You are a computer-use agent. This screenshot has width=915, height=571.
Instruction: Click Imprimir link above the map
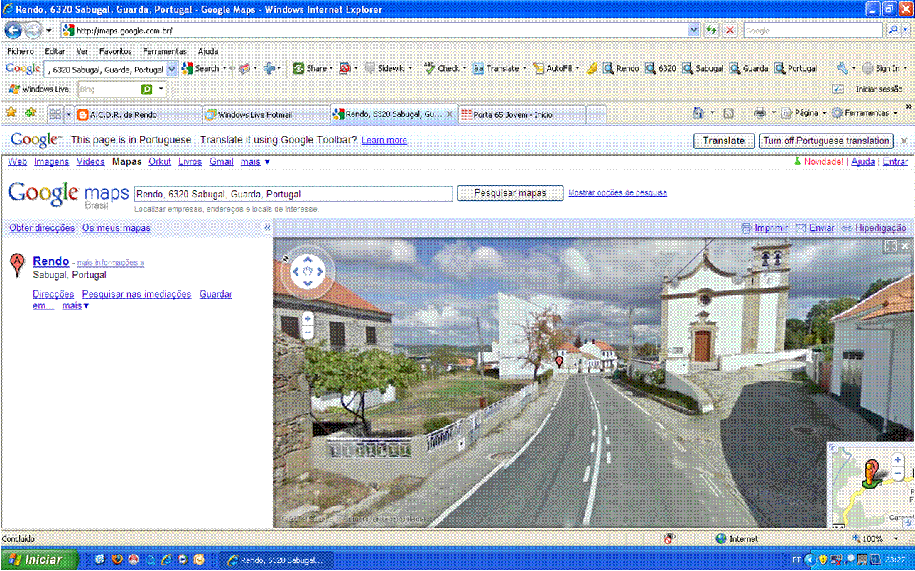(771, 228)
